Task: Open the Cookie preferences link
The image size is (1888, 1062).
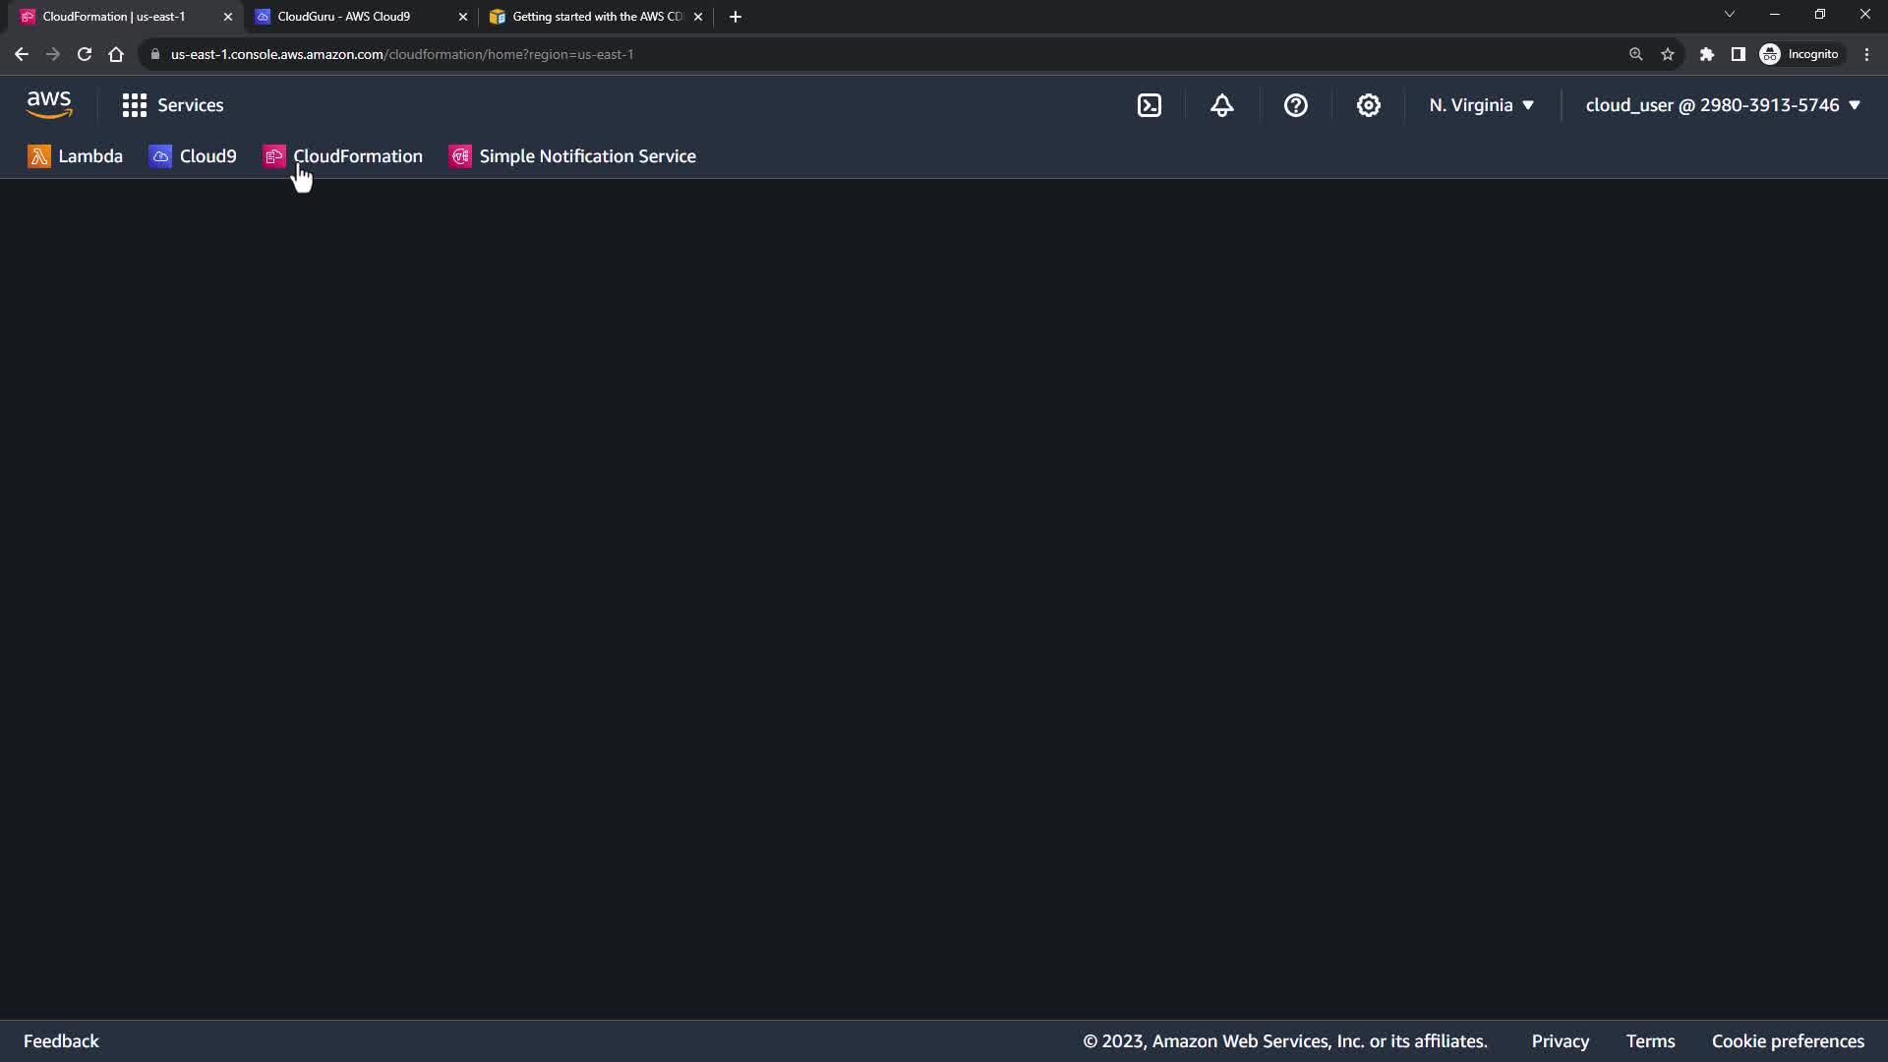Action: pos(1787,1040)
